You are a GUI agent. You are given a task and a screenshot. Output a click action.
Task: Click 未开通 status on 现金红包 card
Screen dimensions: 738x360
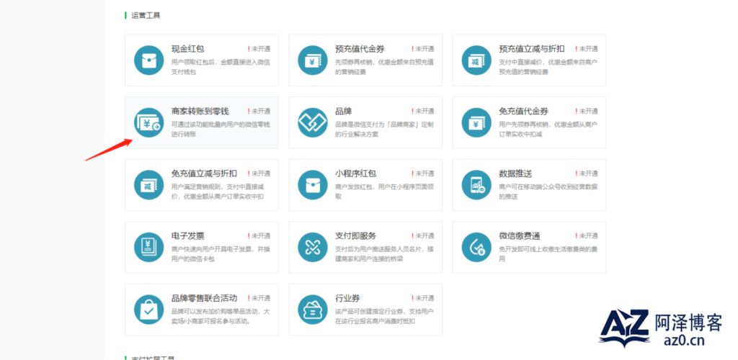259,49
